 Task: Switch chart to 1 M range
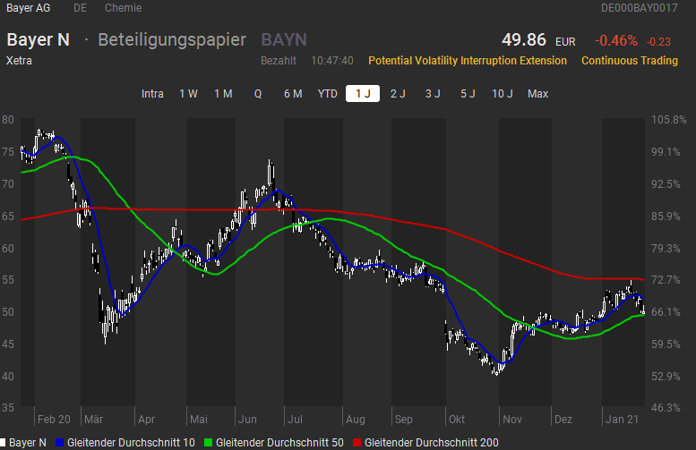[223, 94]
